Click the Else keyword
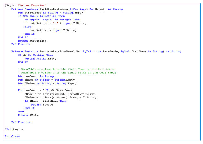Image resolution: width=203 pixels, height=144 pixels. [x=28, y=27]
